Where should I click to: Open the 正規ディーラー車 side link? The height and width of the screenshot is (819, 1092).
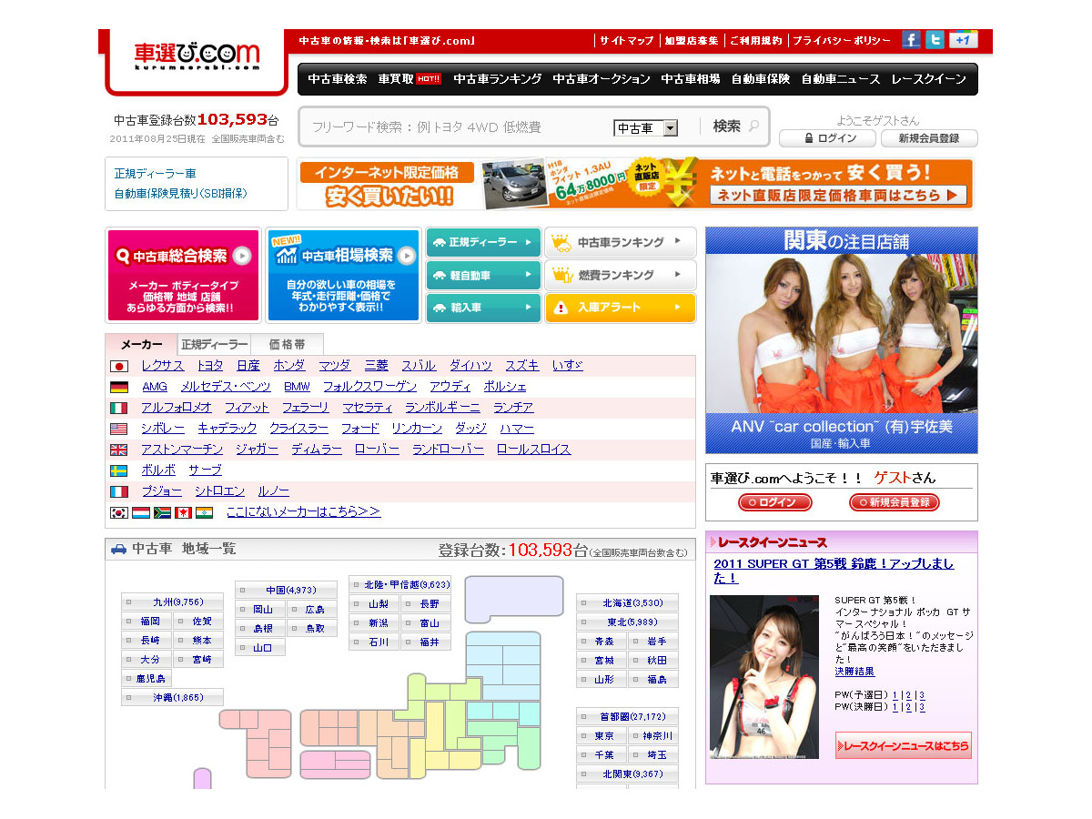coord(155,173)
